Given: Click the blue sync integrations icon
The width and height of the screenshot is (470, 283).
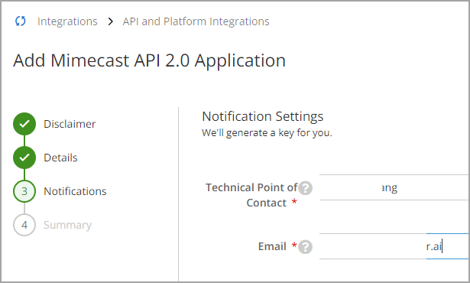Looking at the screenshot, I should [x=21, y=21].
